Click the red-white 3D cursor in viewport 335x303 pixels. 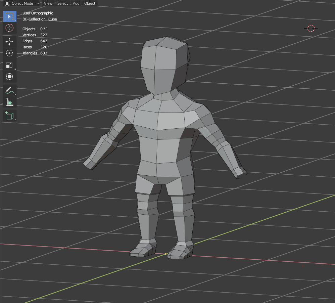[x=311, y=28]
